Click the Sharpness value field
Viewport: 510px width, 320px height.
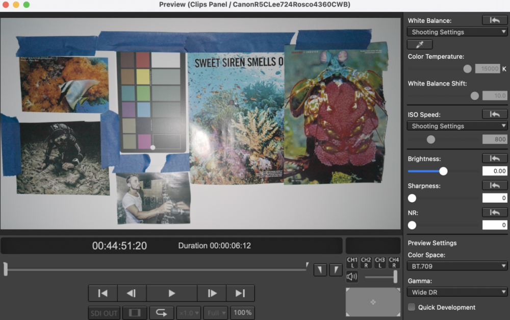click(x=494, y=198)
